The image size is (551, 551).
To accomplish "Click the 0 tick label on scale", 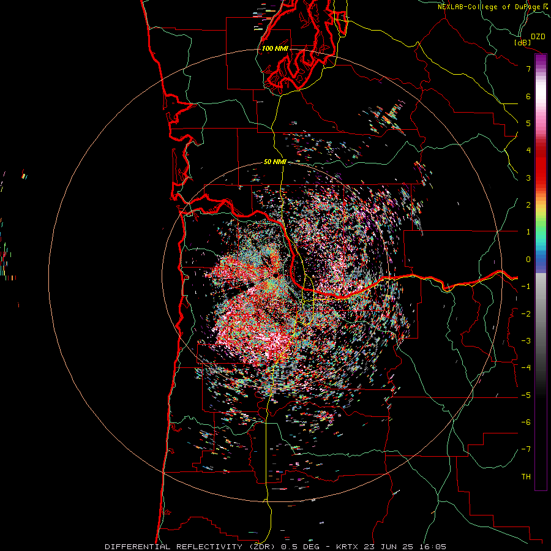I will (528, 259).
